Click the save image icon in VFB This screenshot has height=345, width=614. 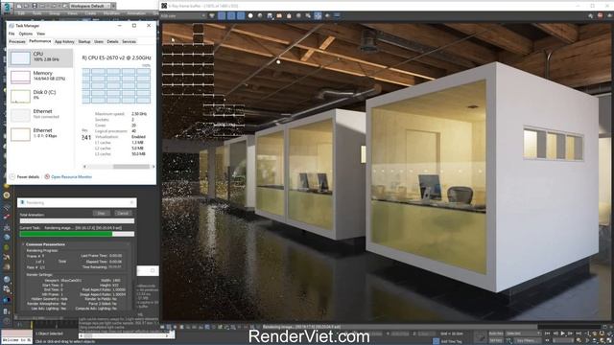click(270, 15)
